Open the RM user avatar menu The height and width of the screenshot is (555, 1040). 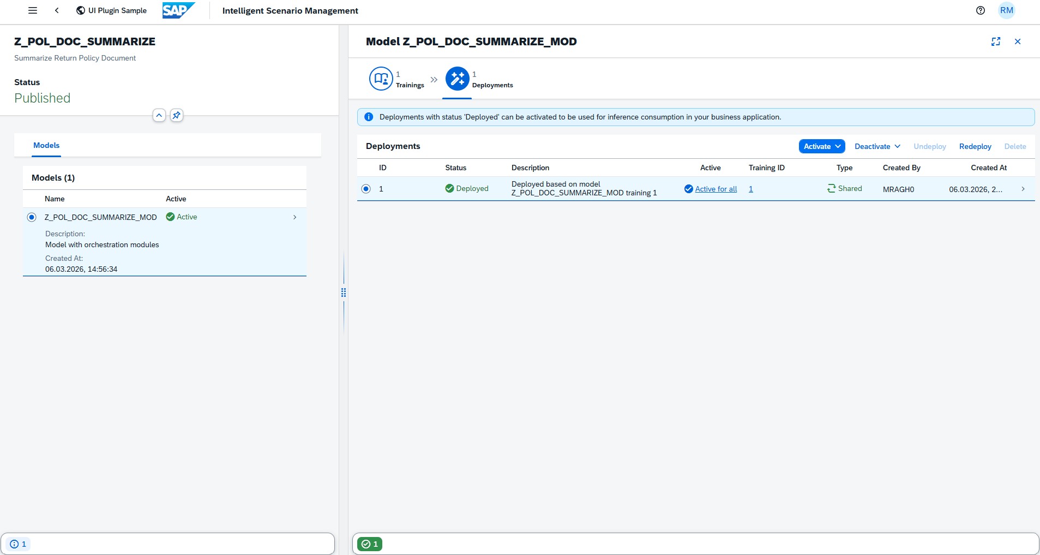(x=1007, y=10)
